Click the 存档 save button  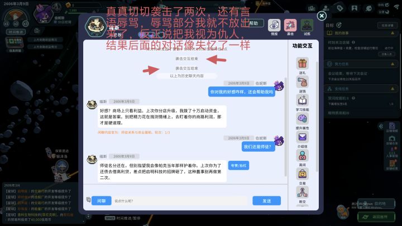383,5
